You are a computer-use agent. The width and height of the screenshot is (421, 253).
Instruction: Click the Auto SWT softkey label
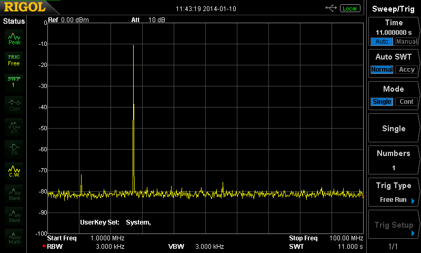[x=394, y=57]
